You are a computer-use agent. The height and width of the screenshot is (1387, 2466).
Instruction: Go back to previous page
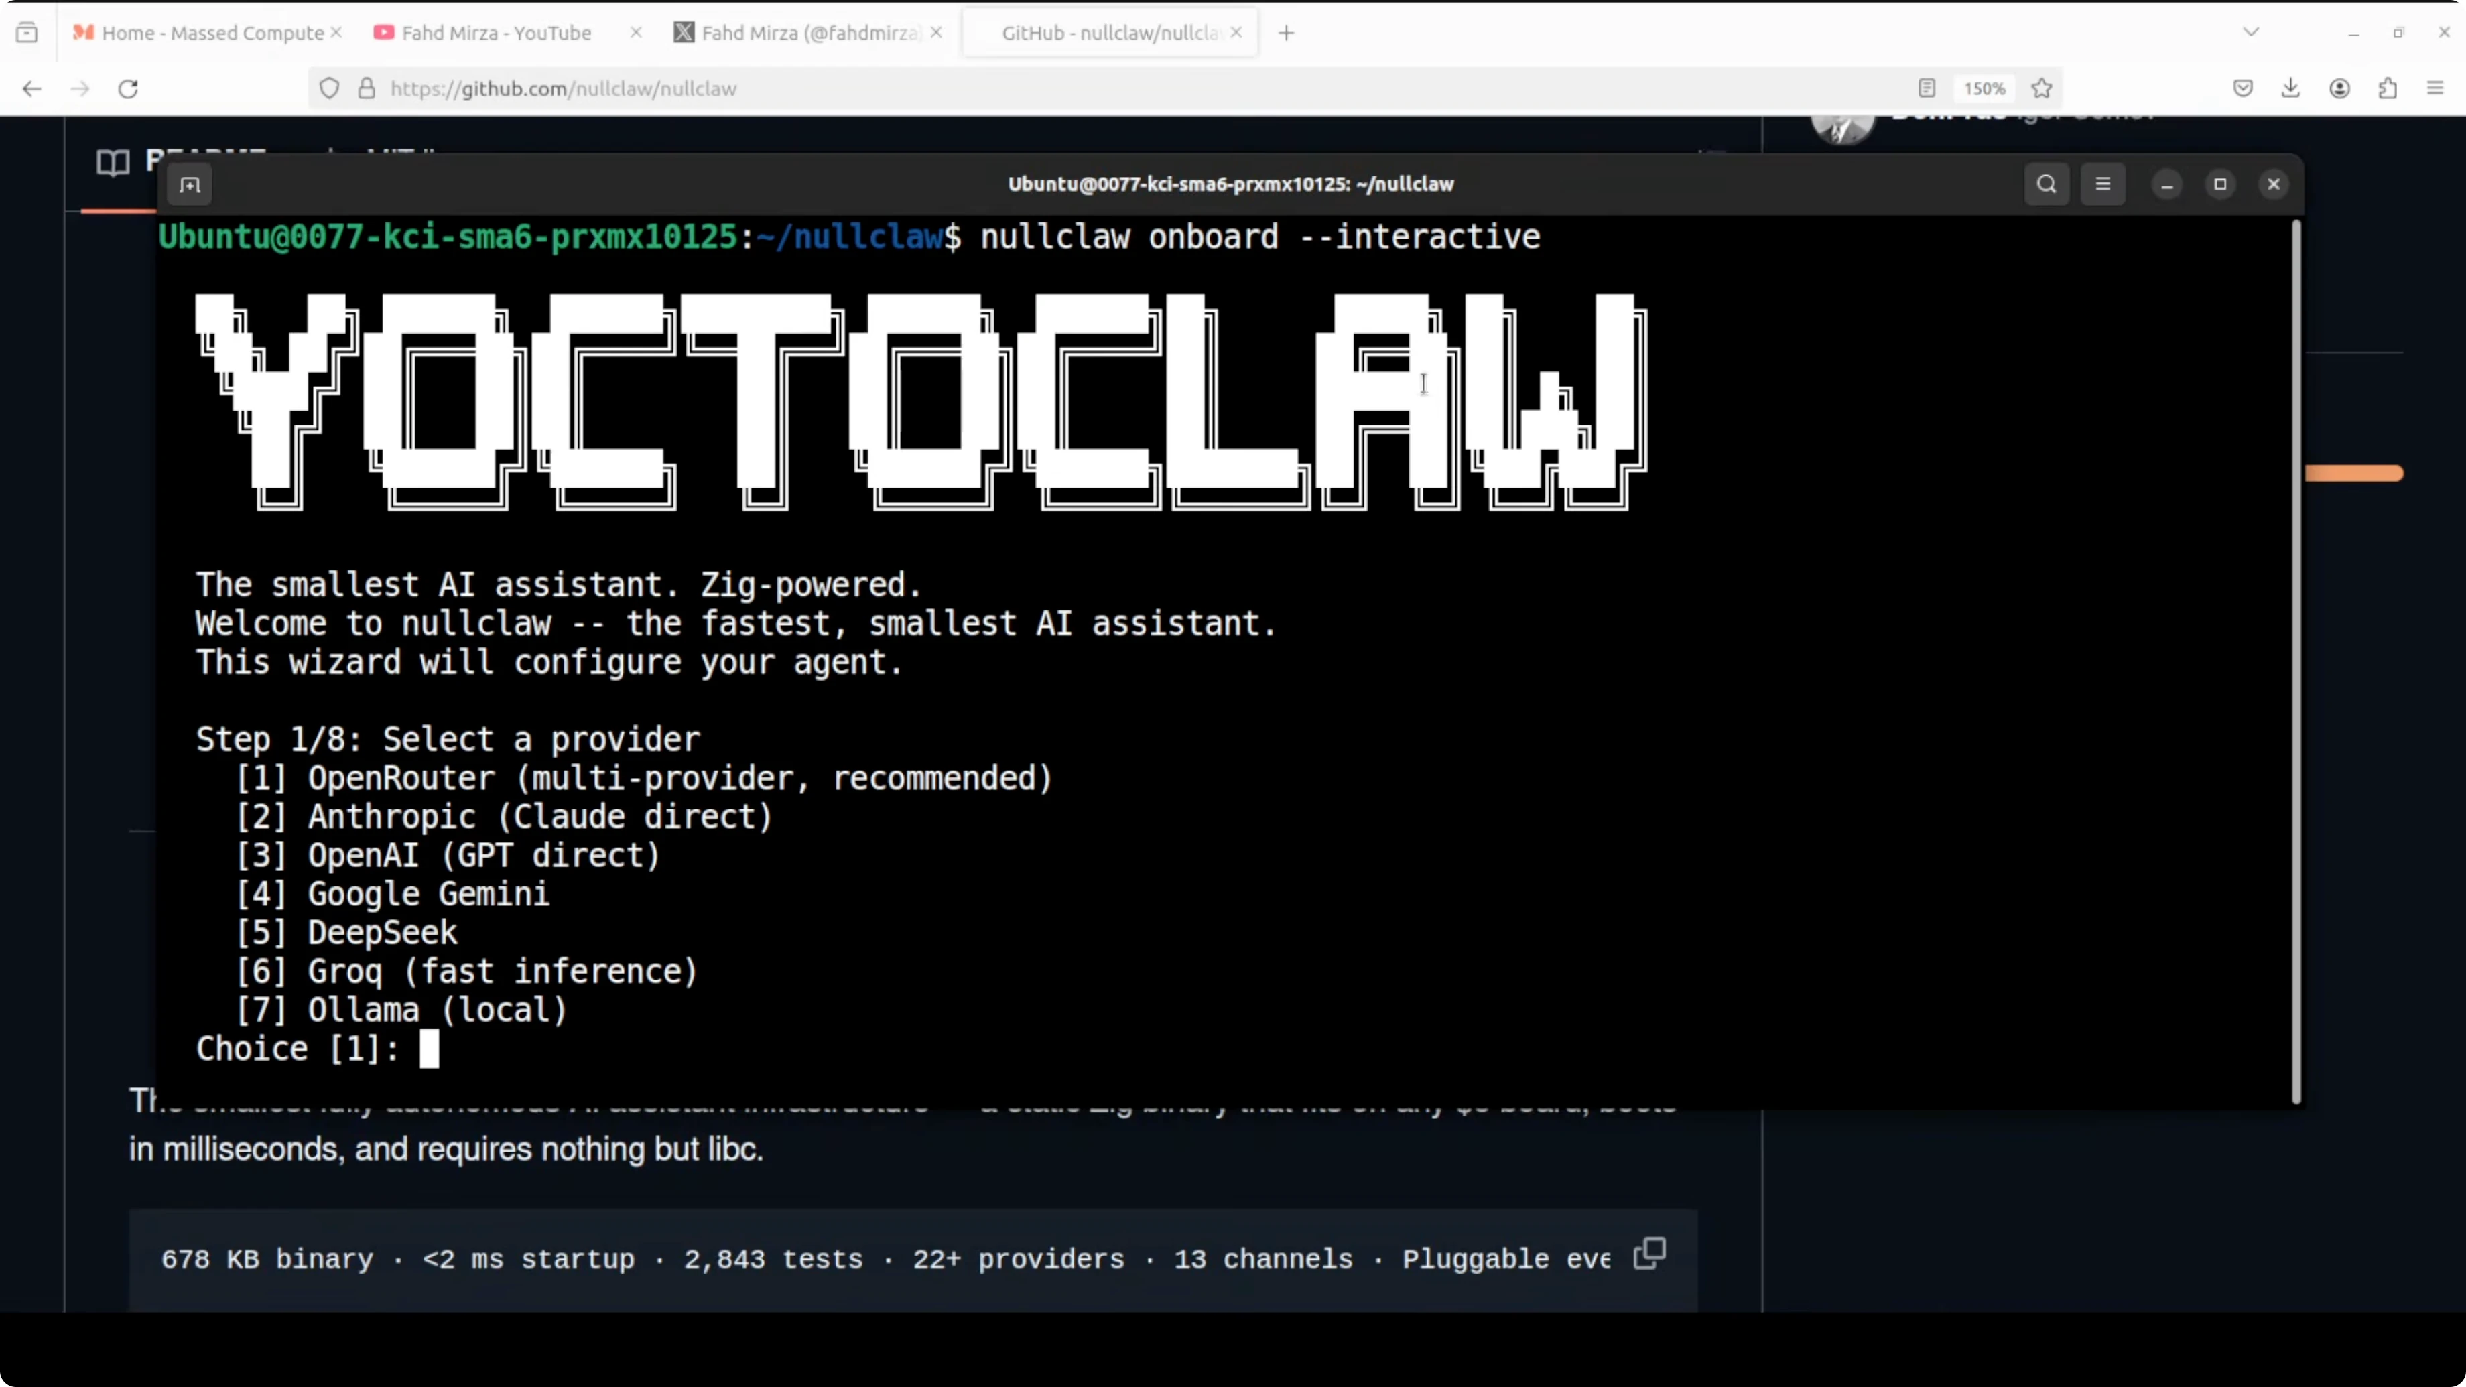pyautogui.click(x=31, y=89)
